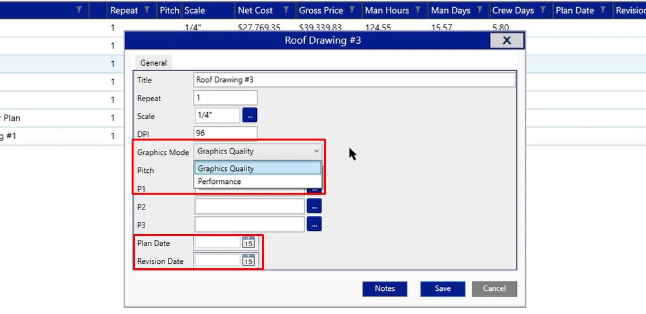
Task: Open the Gross Price column filter
Action: [x=352, y=10]
